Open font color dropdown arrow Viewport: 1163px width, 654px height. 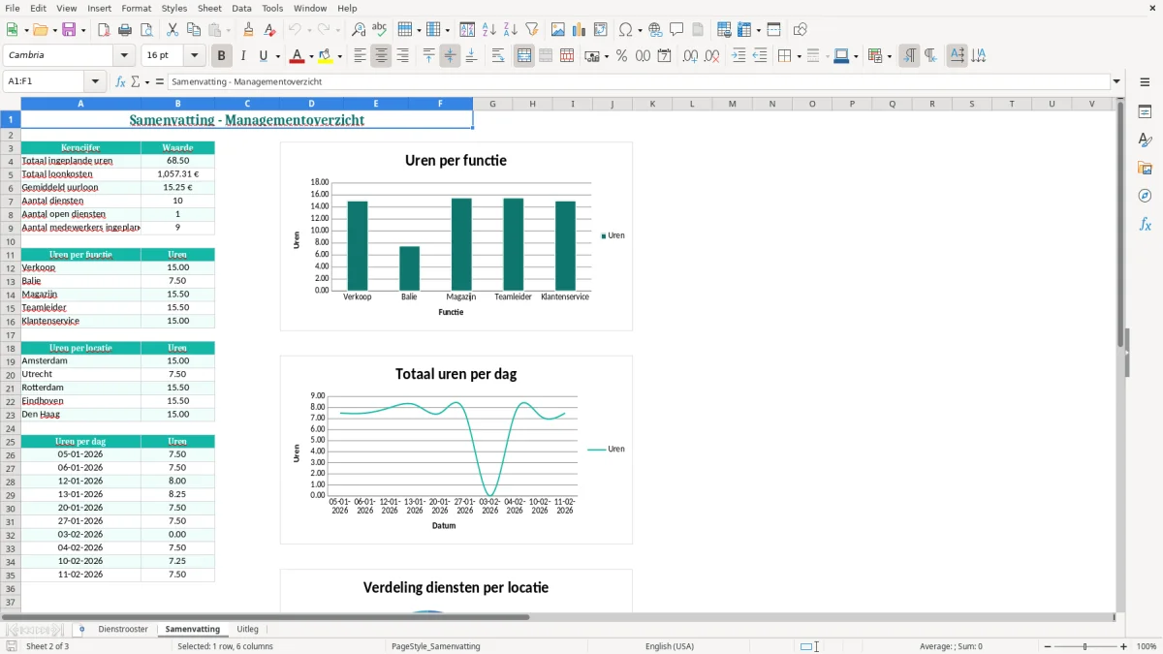(311, 56)
